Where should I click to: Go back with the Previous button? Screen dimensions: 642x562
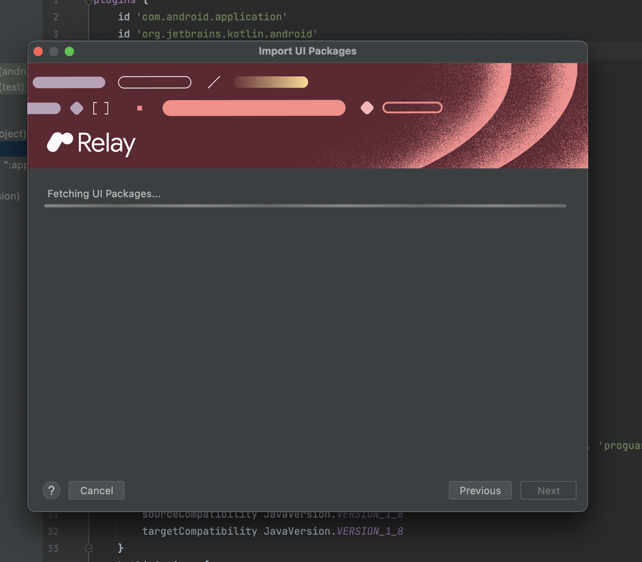[480, 490]
